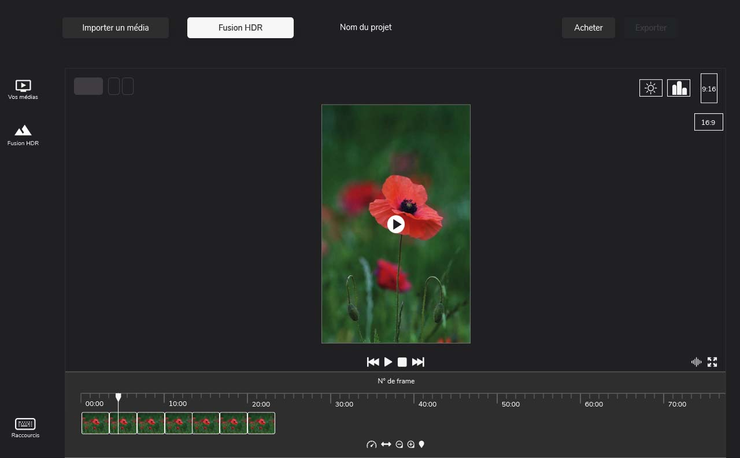Click the timeline playhead marker
Image resolution: width=740 pixels, height=458 pixels.
point(119,397)
